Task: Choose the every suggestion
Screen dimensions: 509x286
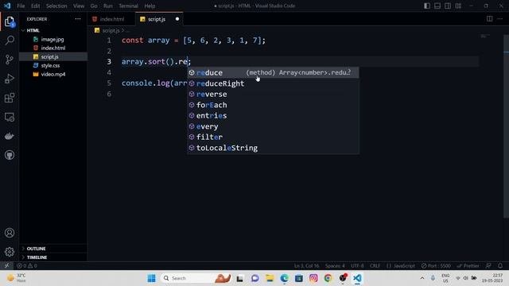Action: pyautogui.click(x=273, y=126)
